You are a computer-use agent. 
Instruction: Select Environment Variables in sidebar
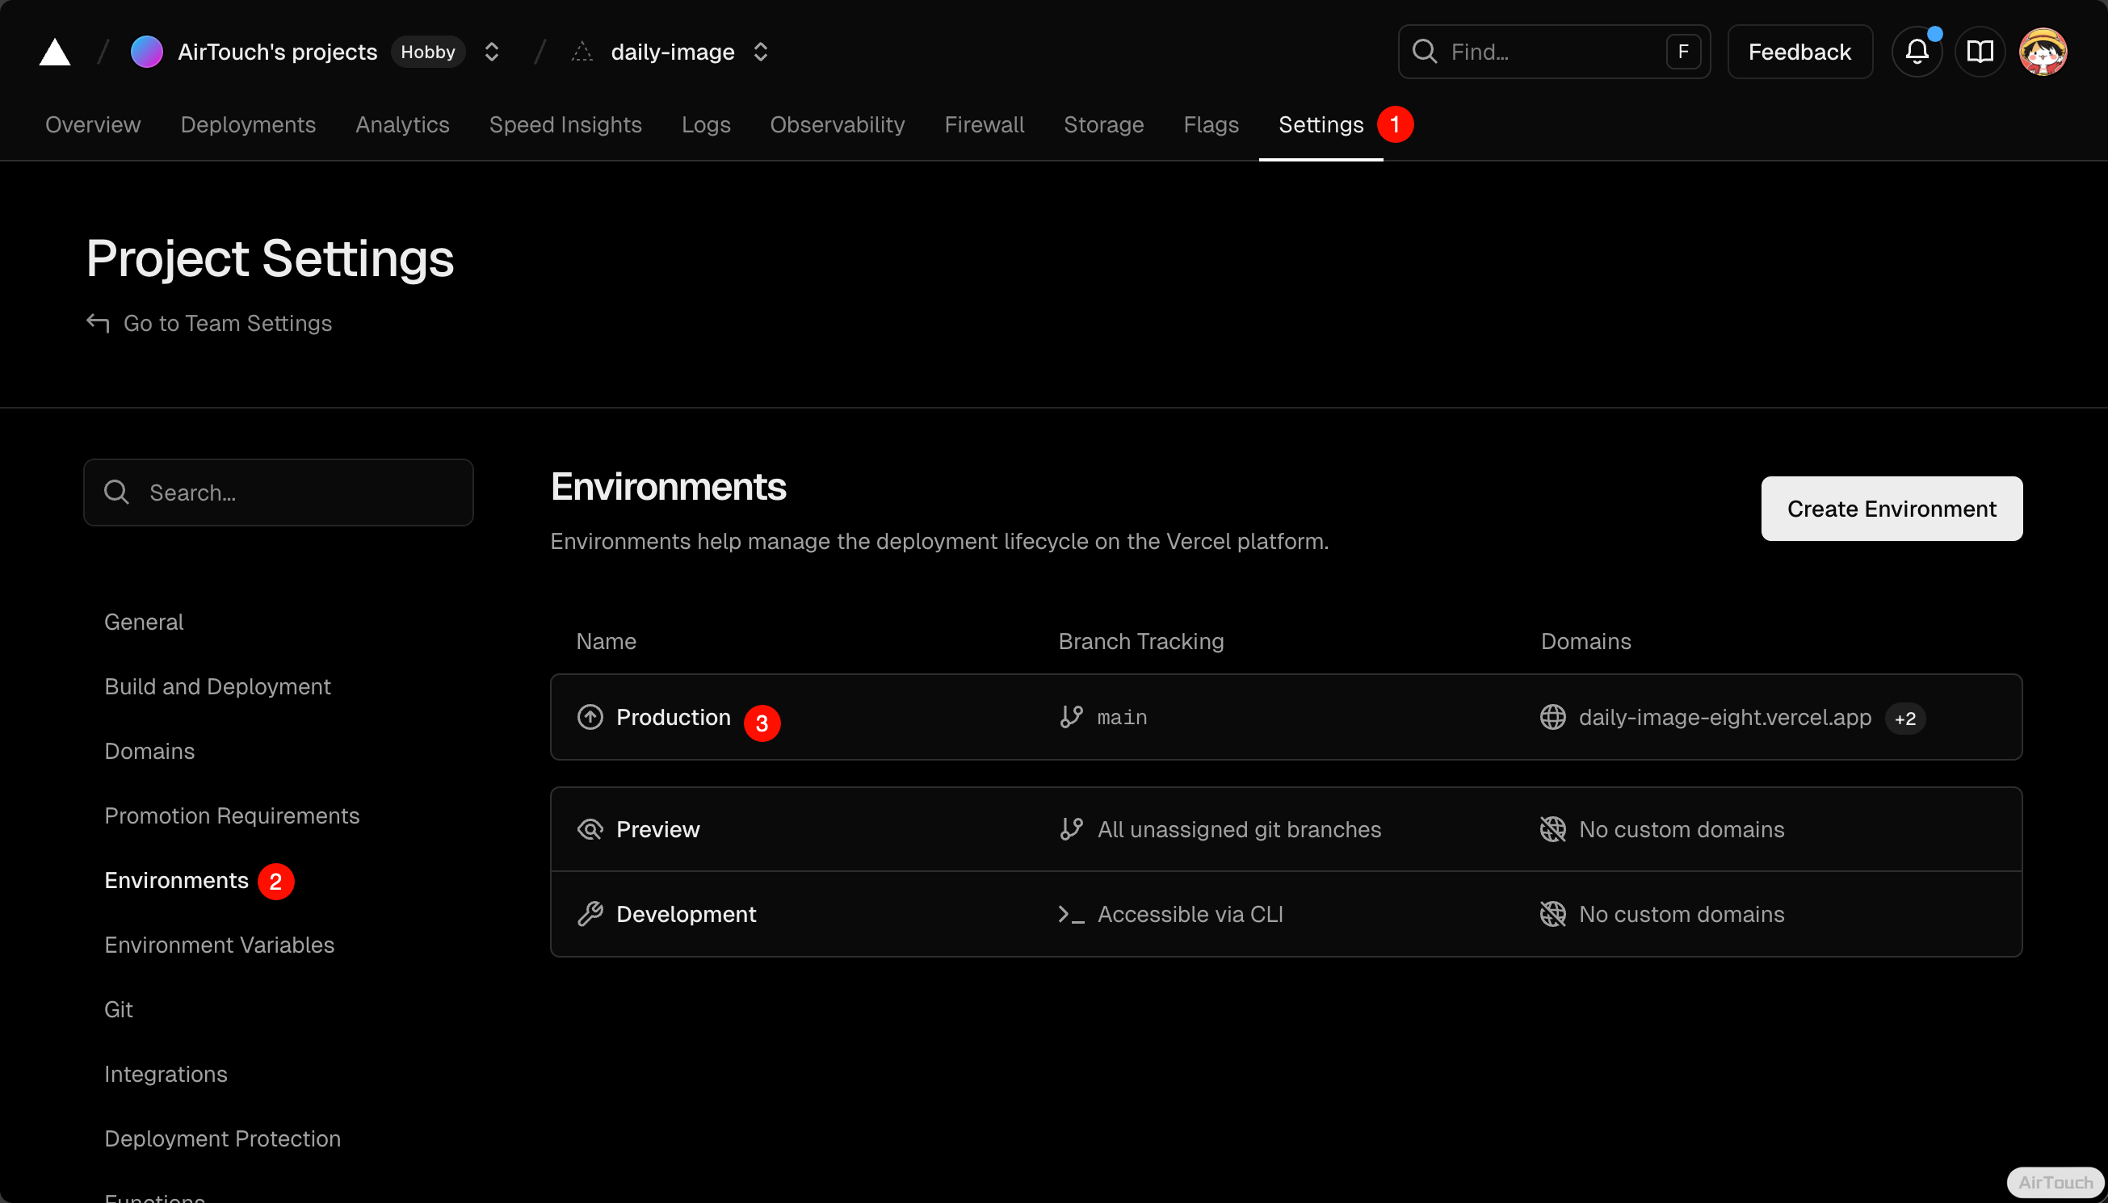click(219, 945)
